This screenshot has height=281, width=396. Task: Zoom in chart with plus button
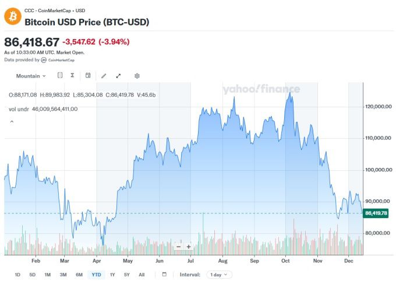[189, 247]
